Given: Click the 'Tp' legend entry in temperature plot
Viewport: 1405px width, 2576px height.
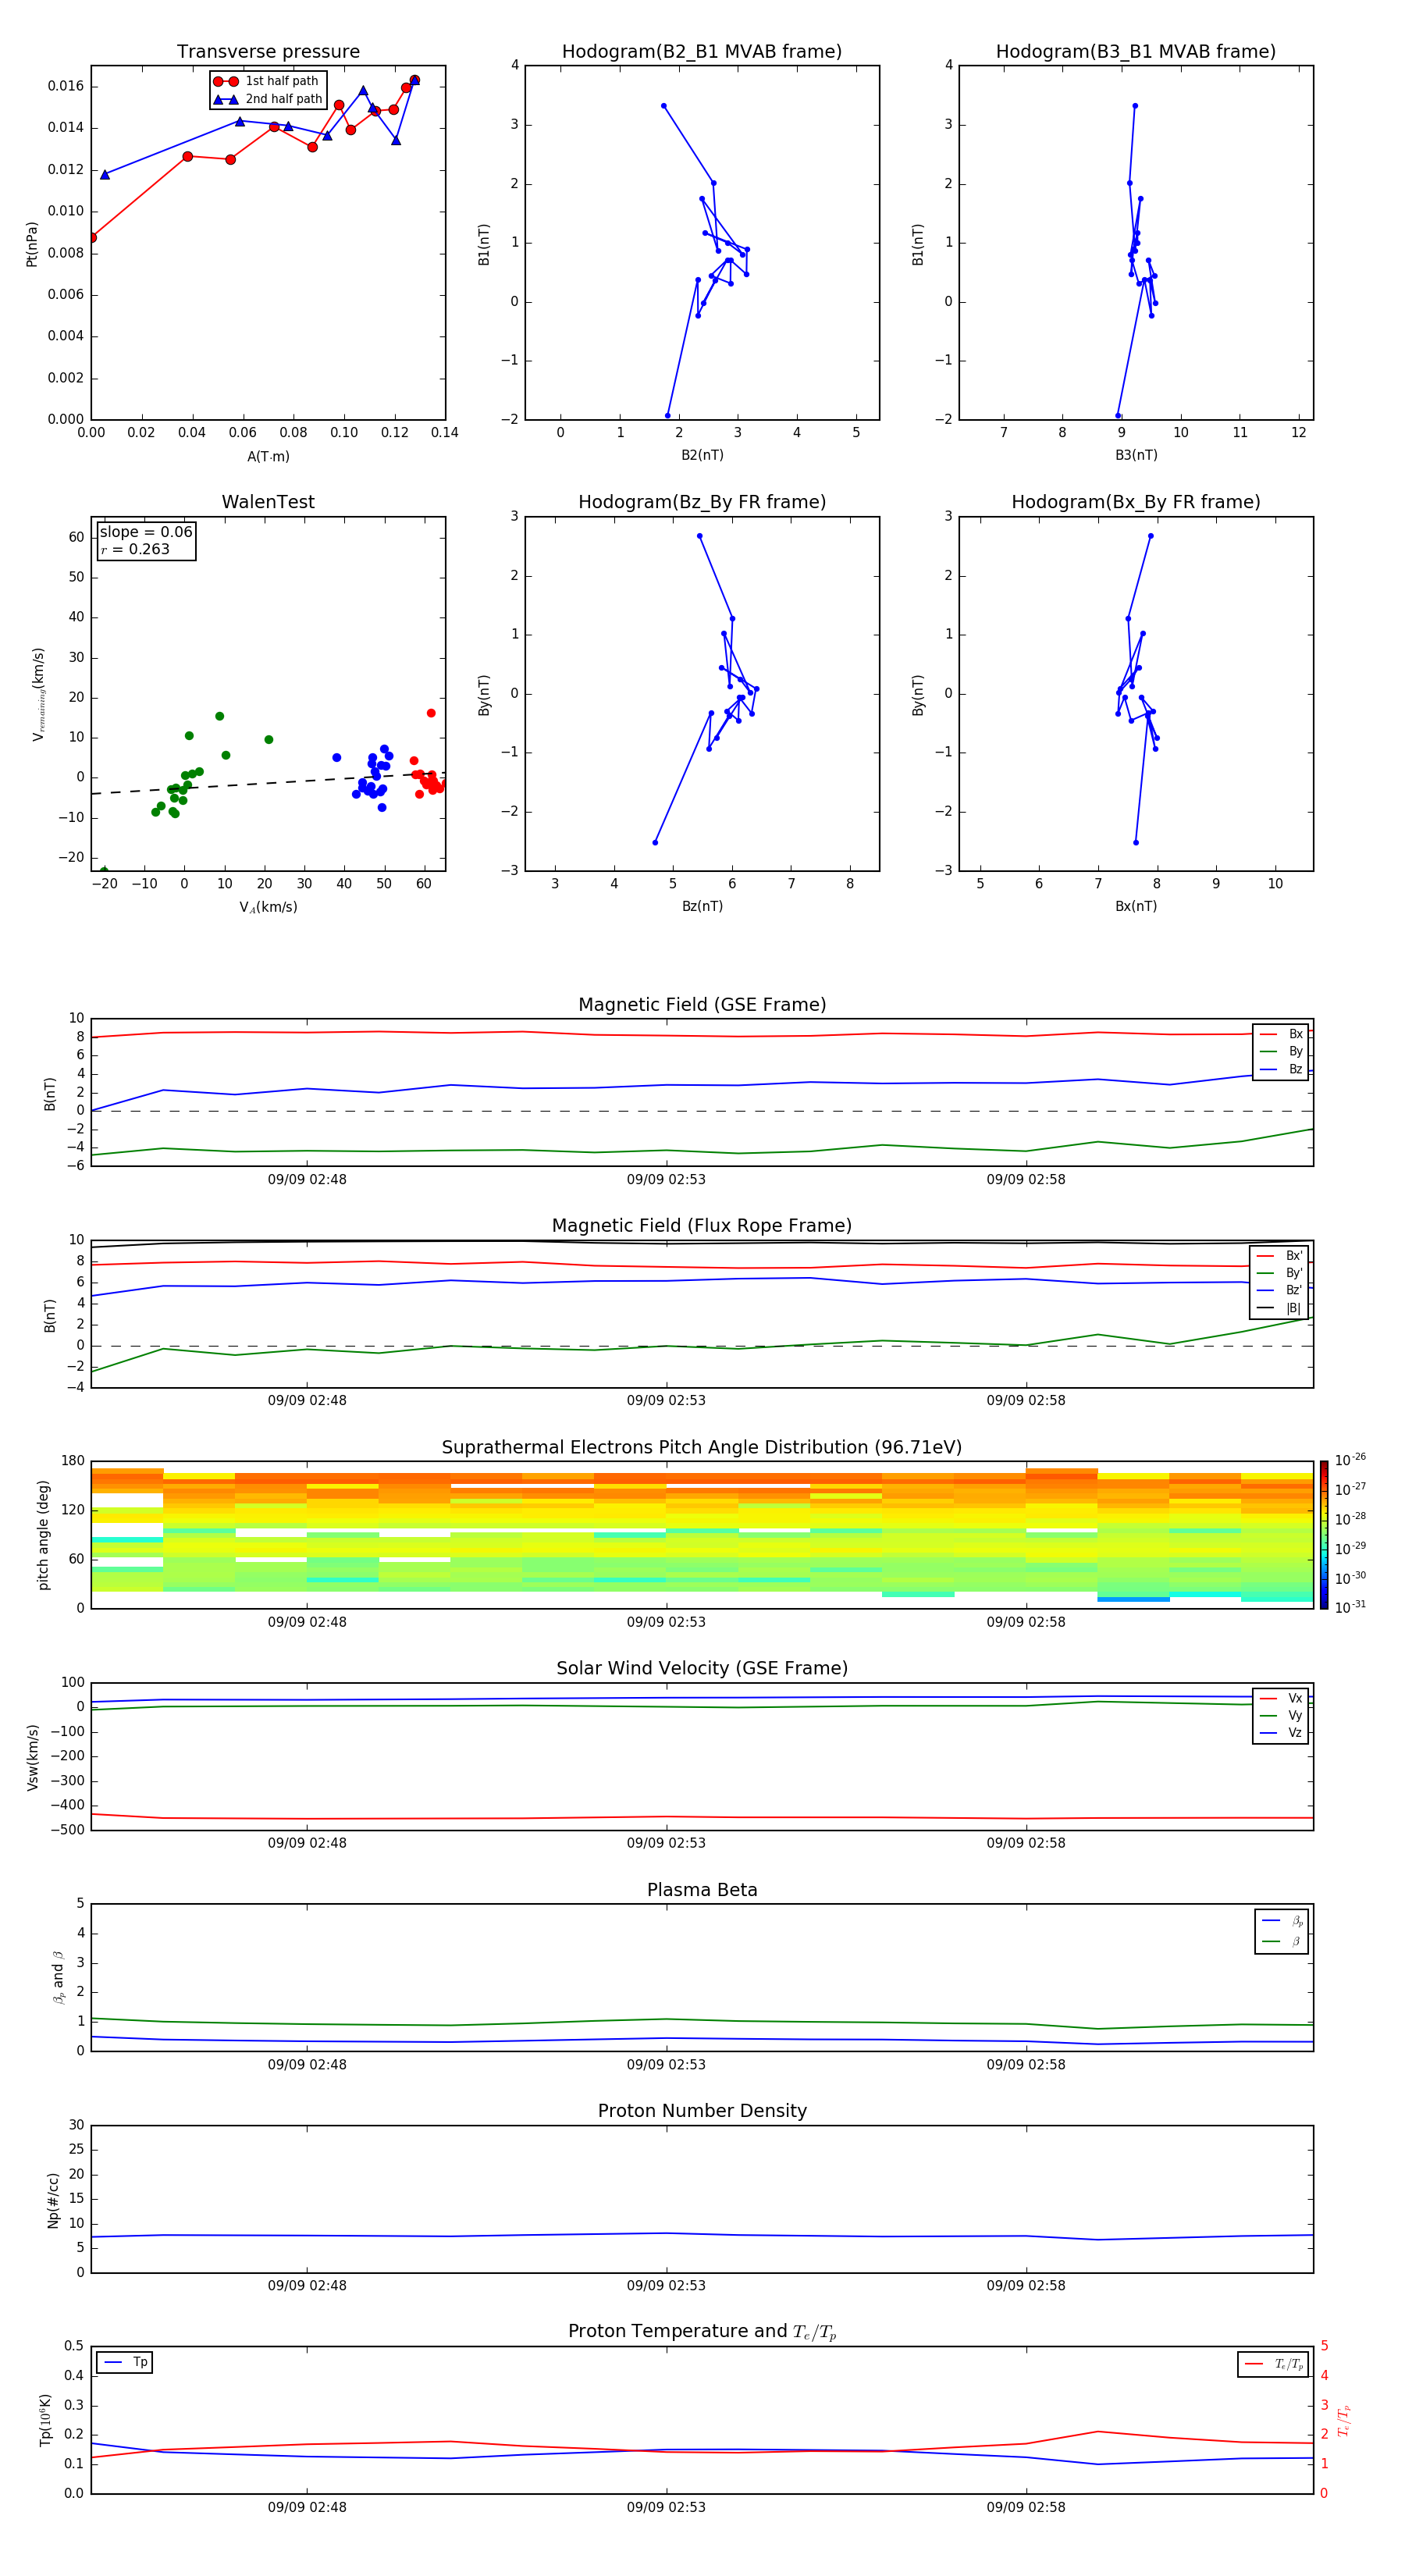Looking at the screenshot, I should 125,2362.
